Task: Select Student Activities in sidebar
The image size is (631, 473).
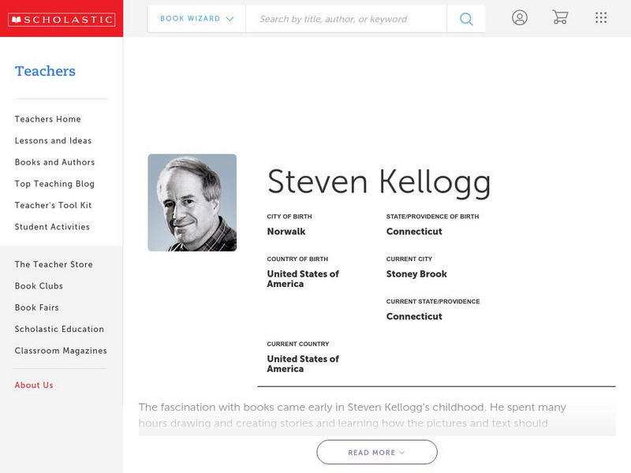Action: click(x=52, y=227)
